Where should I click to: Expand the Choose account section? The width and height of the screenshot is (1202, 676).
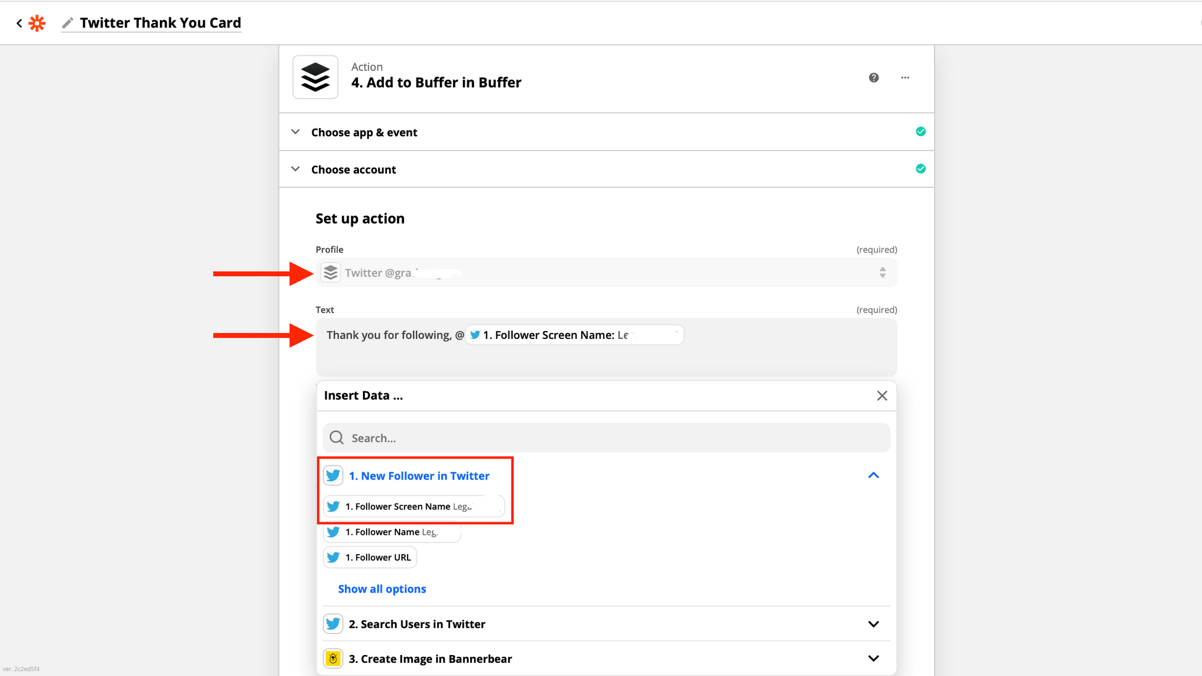coord(353,169)
